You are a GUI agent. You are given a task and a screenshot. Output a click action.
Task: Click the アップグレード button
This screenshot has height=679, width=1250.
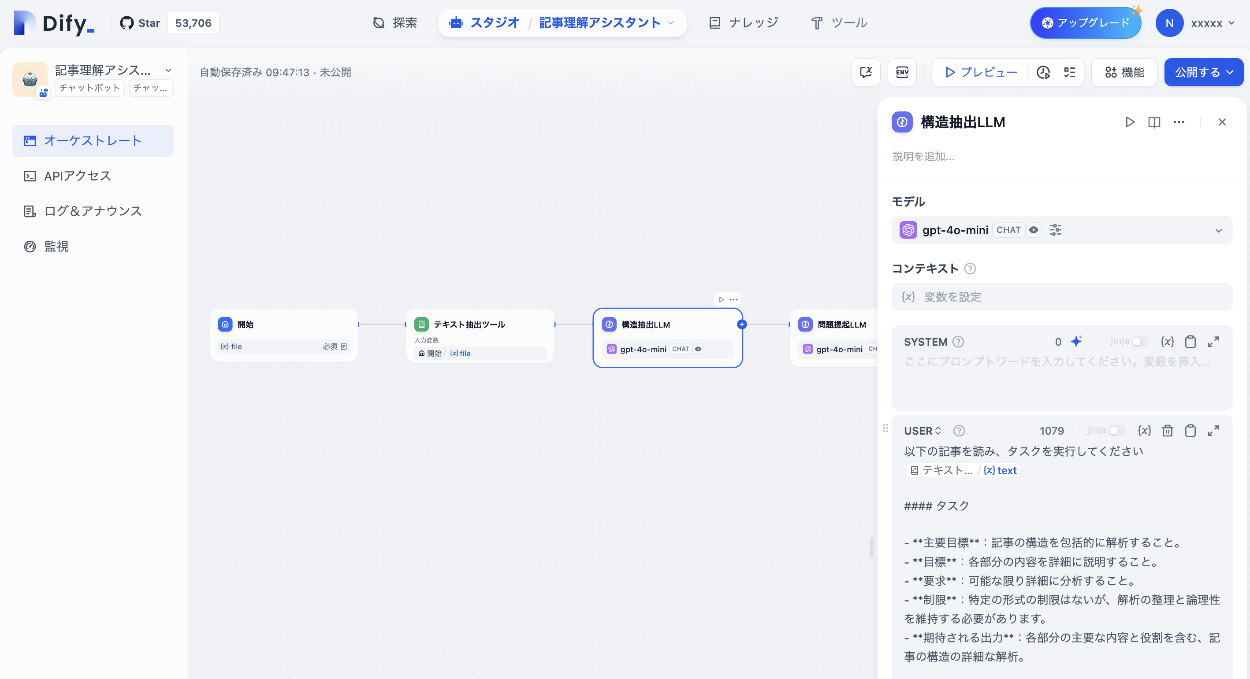click(x=1086, y=23)
